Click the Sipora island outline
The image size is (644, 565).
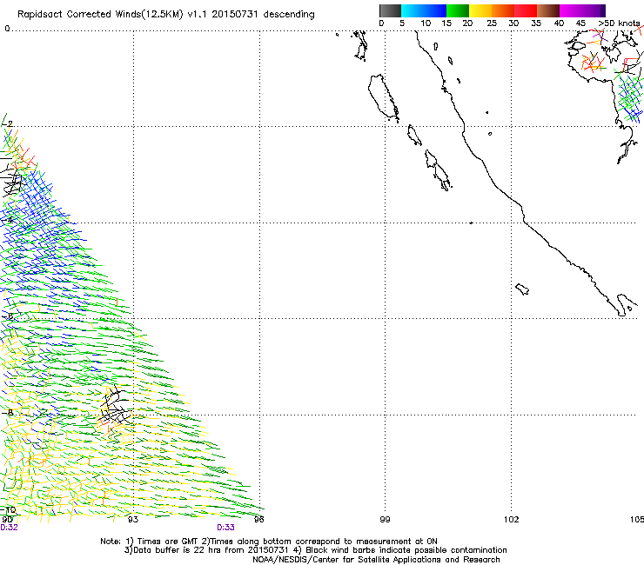414,135
